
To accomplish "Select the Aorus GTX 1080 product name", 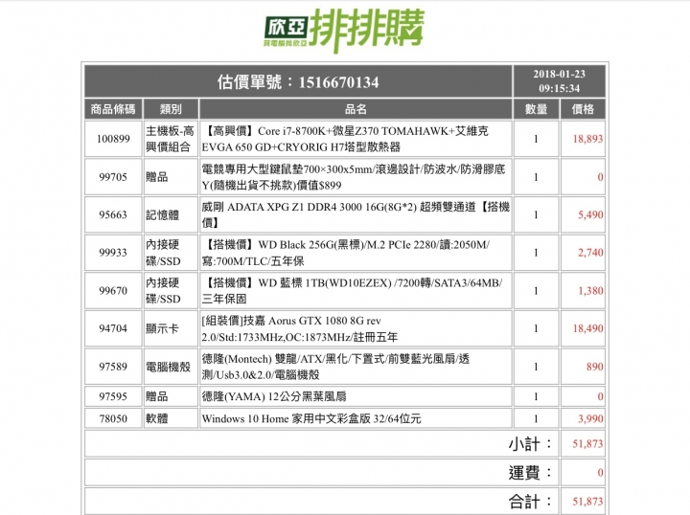I will (300, 328).
